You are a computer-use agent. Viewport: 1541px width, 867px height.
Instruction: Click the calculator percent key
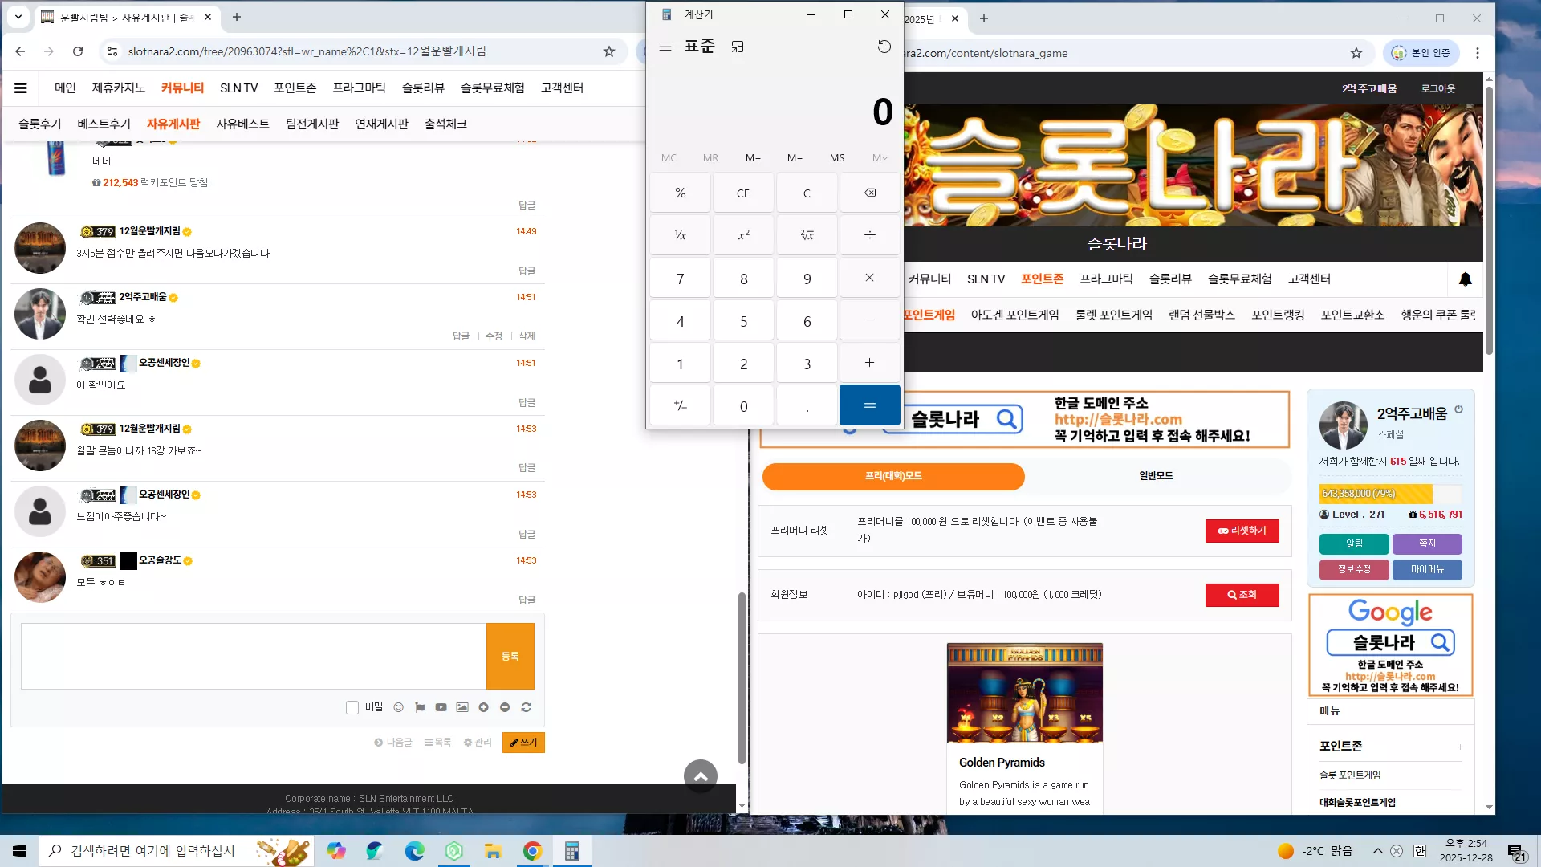tap(680, 193)
